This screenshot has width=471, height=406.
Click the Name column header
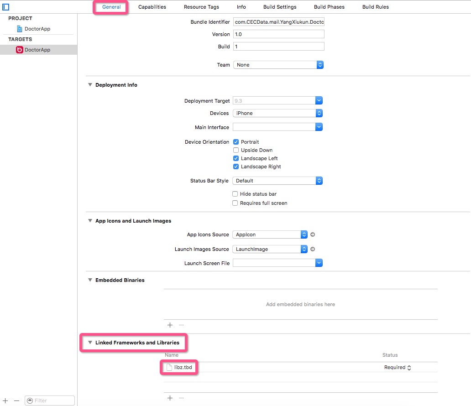point(172,355)
